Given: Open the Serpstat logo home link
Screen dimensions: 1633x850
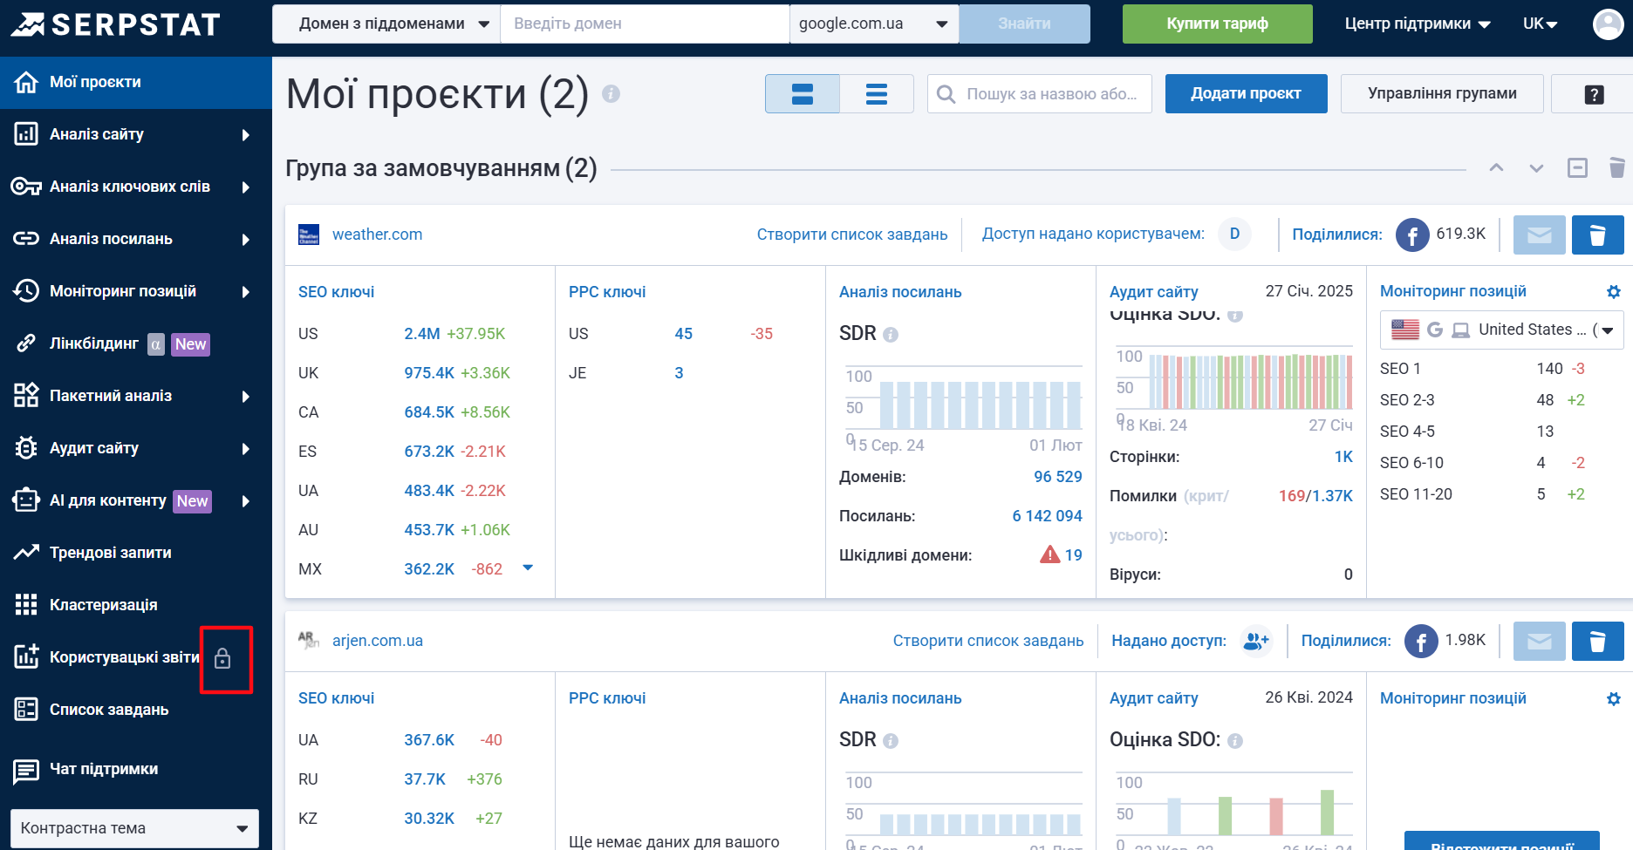Looking at the screenshot, I should pos(115,24).
